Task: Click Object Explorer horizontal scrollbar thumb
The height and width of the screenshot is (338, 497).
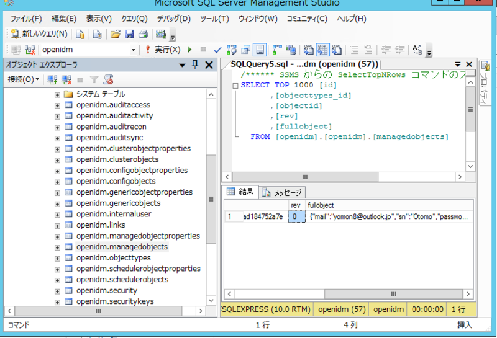Action: pyautogui.click(x=98, y=311)
